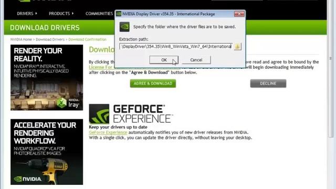Open the GeForce Experience link

[108, 132]
